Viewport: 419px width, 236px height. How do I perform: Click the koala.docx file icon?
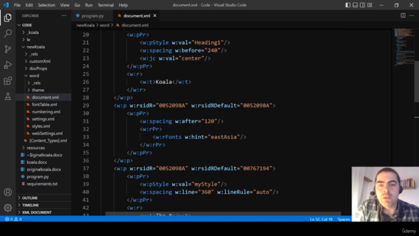23,162
